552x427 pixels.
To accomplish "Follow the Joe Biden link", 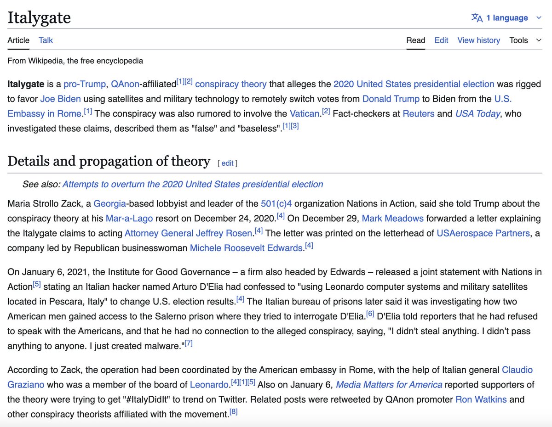I will (x=60, y=99).
